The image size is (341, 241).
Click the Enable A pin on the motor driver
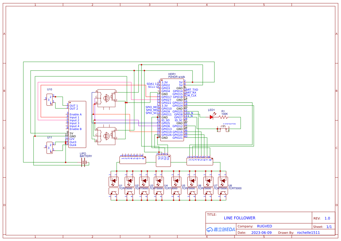75,114
